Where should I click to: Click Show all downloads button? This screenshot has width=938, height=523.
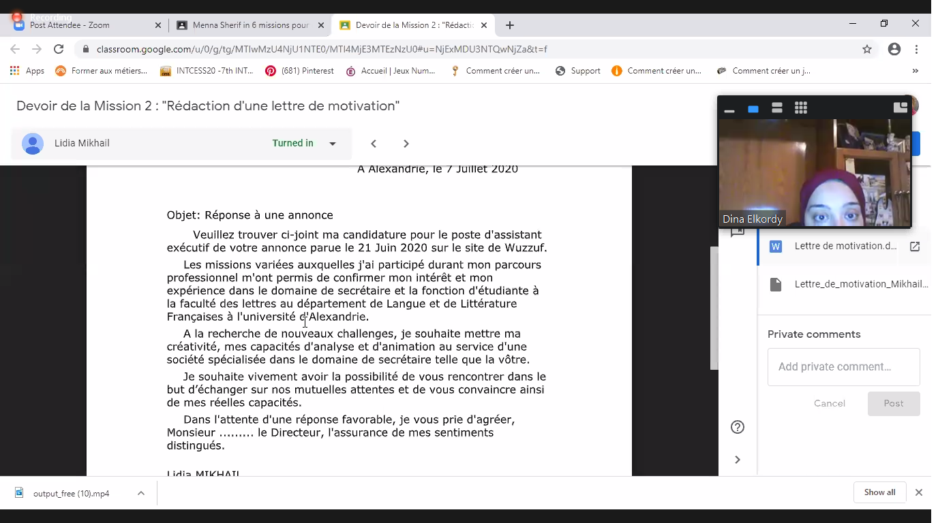[x=879, y=492]
